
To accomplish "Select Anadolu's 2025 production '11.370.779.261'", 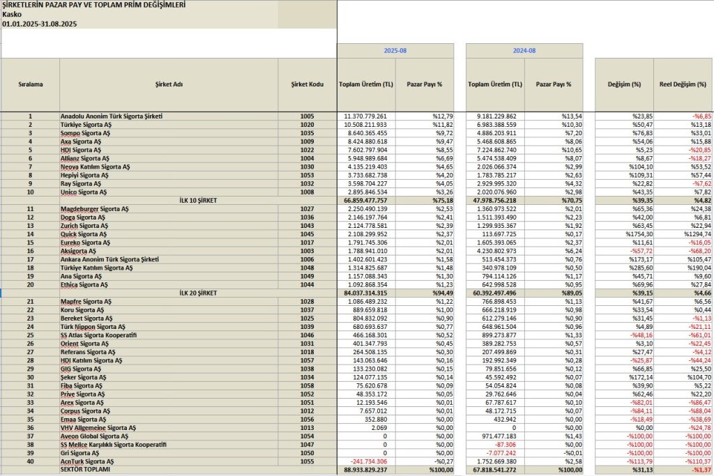I will [x=365, y=116].
